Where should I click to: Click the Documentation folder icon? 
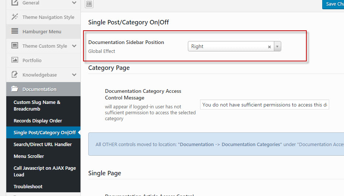[x=15, y=89]
